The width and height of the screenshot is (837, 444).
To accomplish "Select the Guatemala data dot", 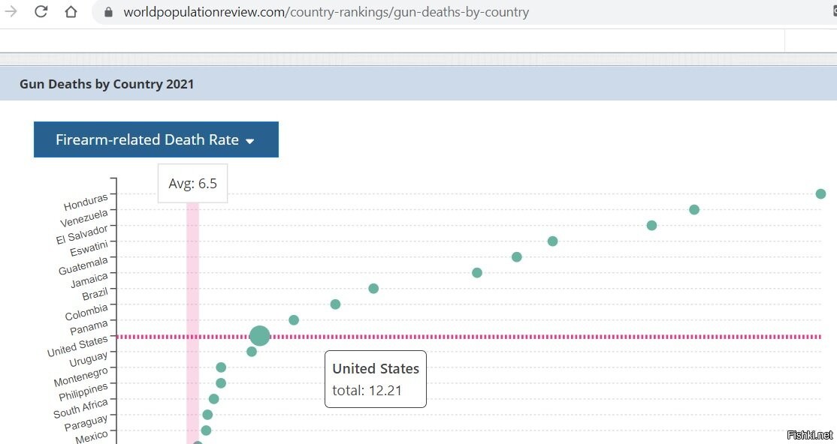I will point(516,257).
